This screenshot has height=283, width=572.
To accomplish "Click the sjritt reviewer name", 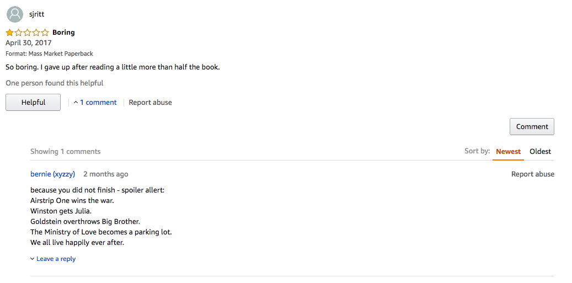I will [x=37, y=14].
